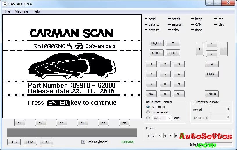
Task: Click keypad digit 3
Action: coord(179,64)
